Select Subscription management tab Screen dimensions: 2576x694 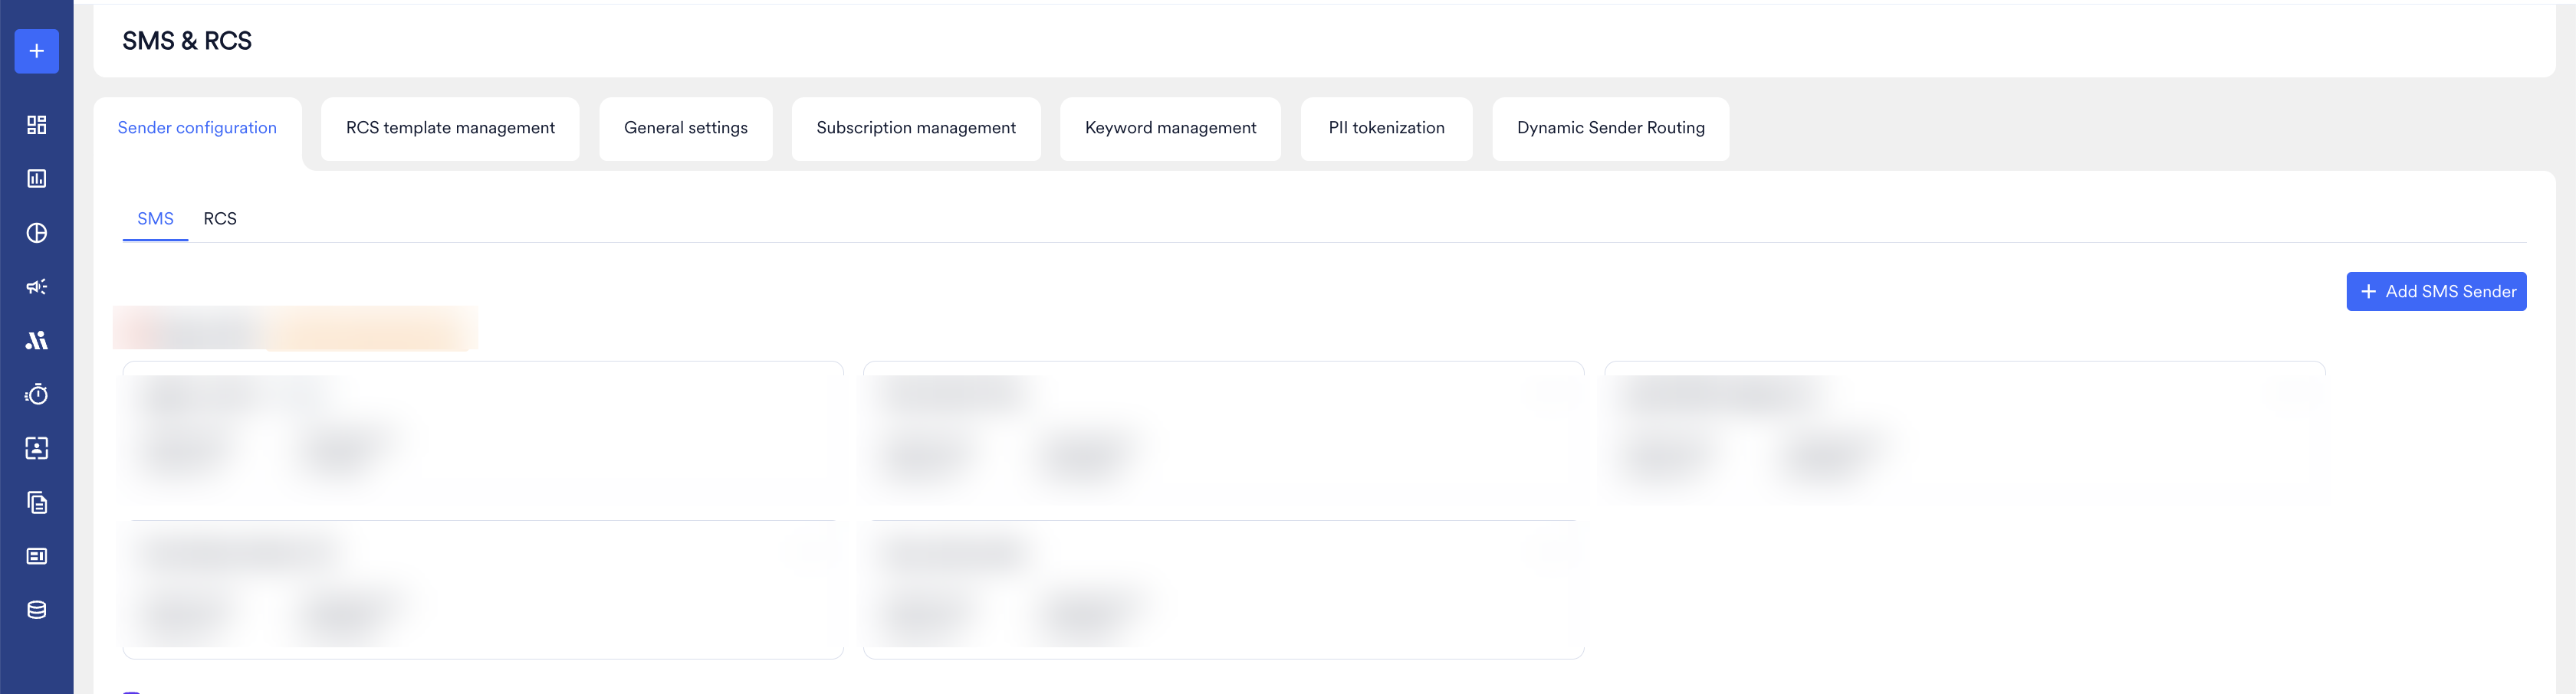tap(916, 128)
